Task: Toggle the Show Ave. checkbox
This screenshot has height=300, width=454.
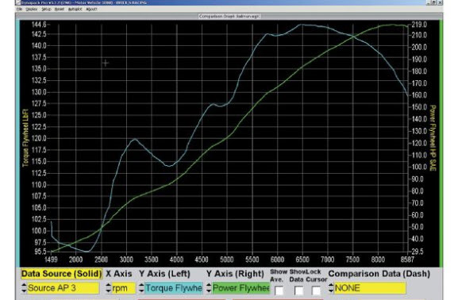Action: coord(279,290)
